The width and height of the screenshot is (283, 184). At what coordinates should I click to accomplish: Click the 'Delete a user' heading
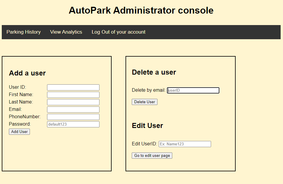click(x=154, y=72)
